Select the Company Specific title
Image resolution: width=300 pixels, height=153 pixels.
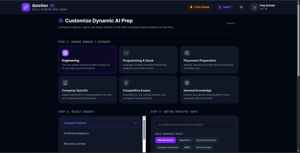pyautogui.click(x=75, y=91)
